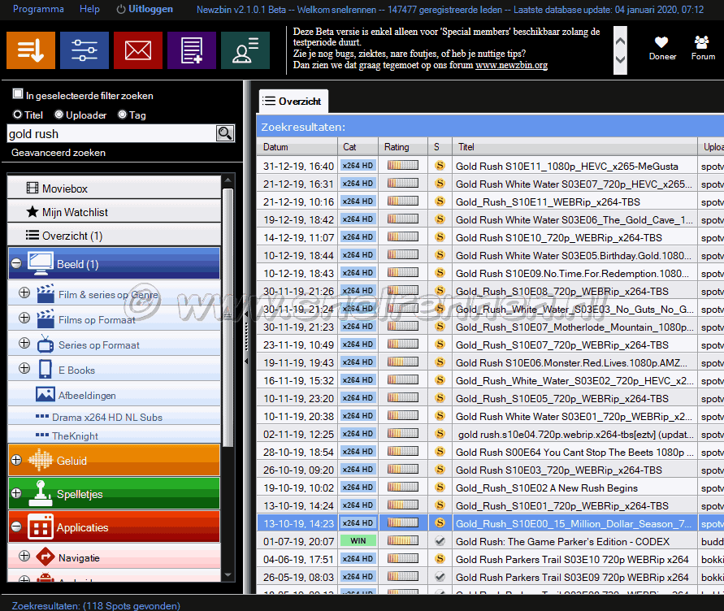
Task: Click the purple add-document icon
Action: 192,50
